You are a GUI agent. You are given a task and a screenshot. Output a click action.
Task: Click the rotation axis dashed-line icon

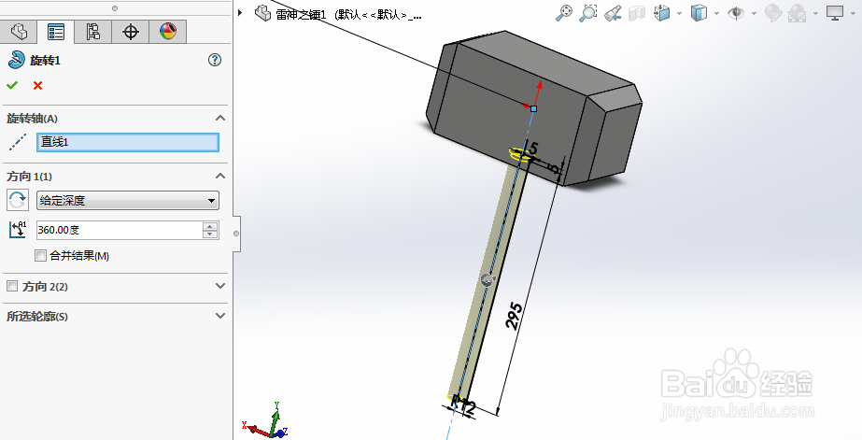click(x=18, y=142)
